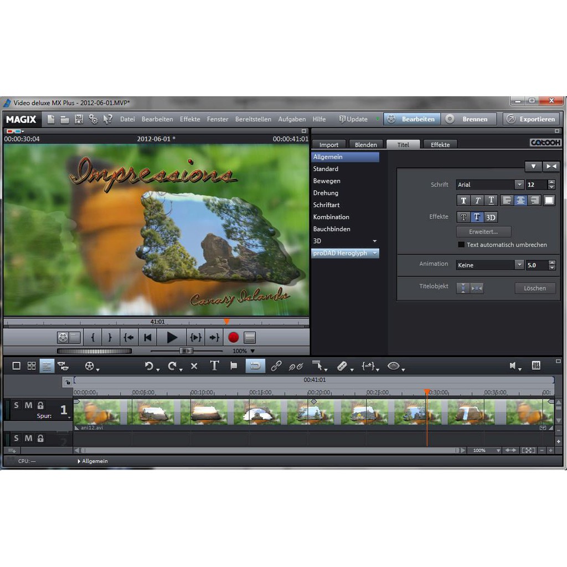This screenshot has height=567, width=567.
Task: Ungroup objects with the broken link icon
Action: click(296, 367)
